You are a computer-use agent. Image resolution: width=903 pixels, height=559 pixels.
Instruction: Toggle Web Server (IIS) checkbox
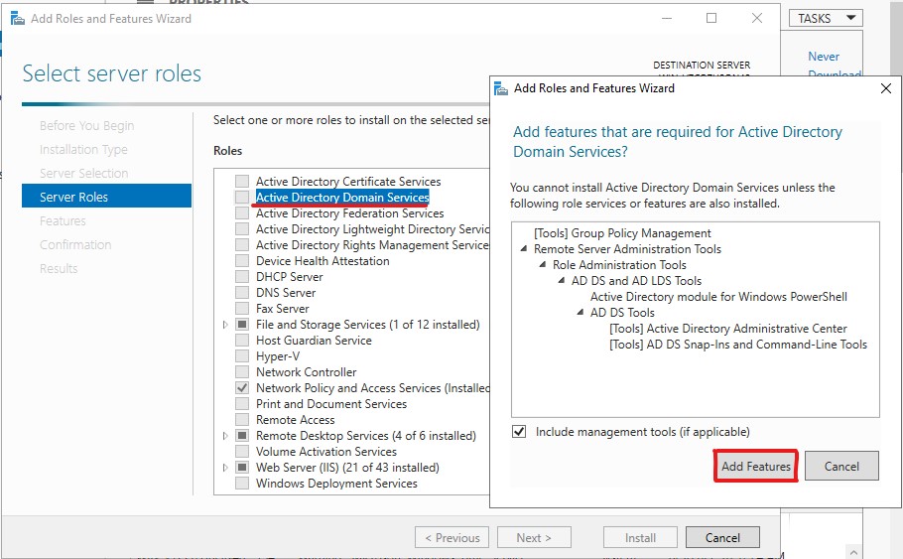coord(242,468)
